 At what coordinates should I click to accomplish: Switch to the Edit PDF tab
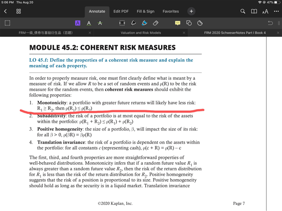(121, 12)
